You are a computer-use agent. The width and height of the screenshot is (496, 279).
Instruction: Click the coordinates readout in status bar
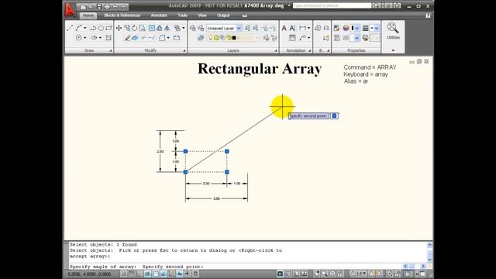tap(90, 274)
